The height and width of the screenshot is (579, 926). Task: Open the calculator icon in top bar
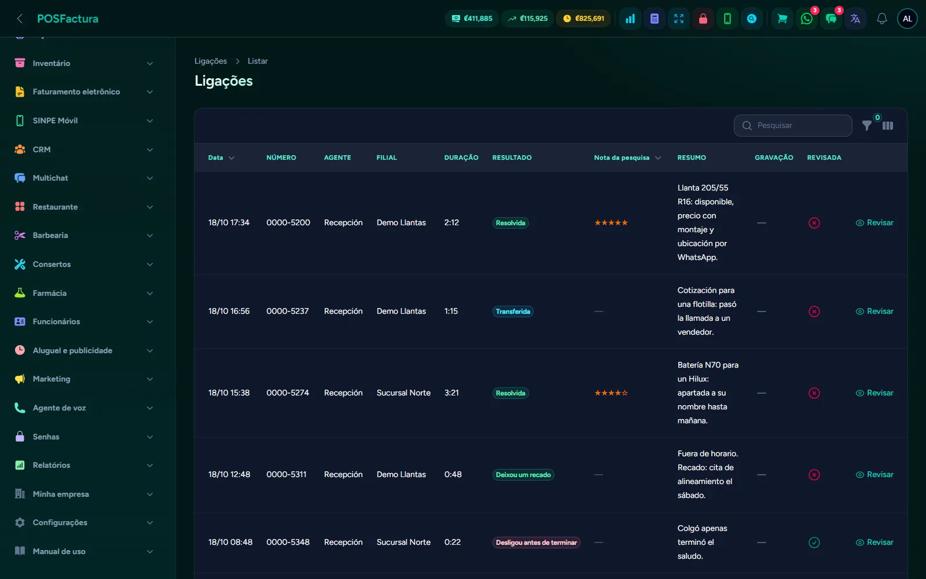tap(655, 19)
